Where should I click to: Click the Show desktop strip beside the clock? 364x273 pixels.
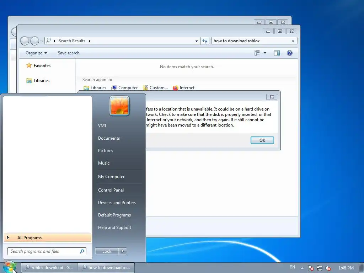pyautogui.click(x=362, y=268)
